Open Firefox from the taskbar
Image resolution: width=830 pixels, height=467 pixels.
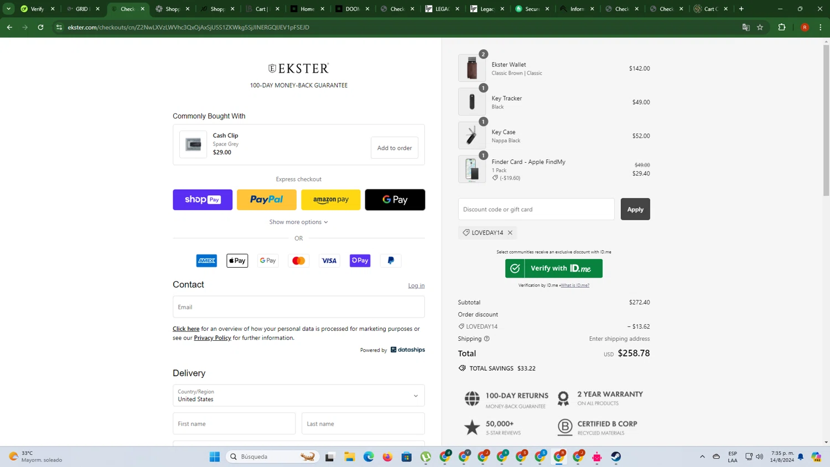[387, 456]
